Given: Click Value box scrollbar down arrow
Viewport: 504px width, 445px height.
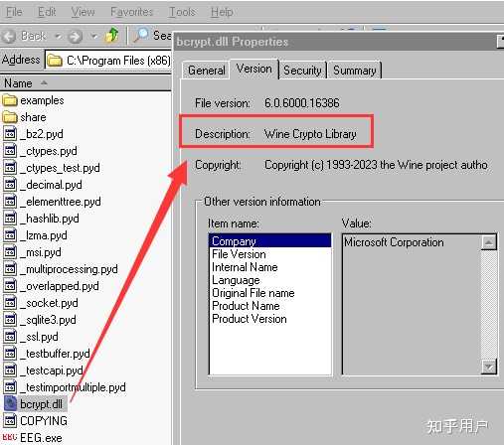Looking at the screenshot, I should [x=488, y=367].
